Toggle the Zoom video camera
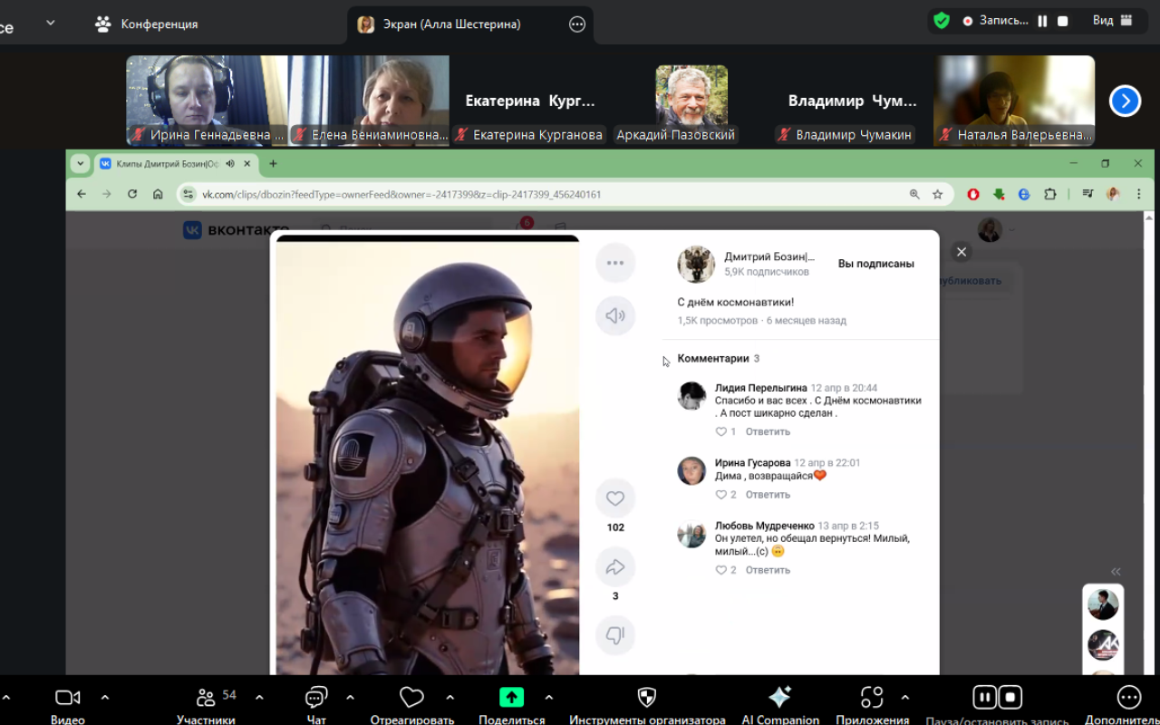 [68, 698]
